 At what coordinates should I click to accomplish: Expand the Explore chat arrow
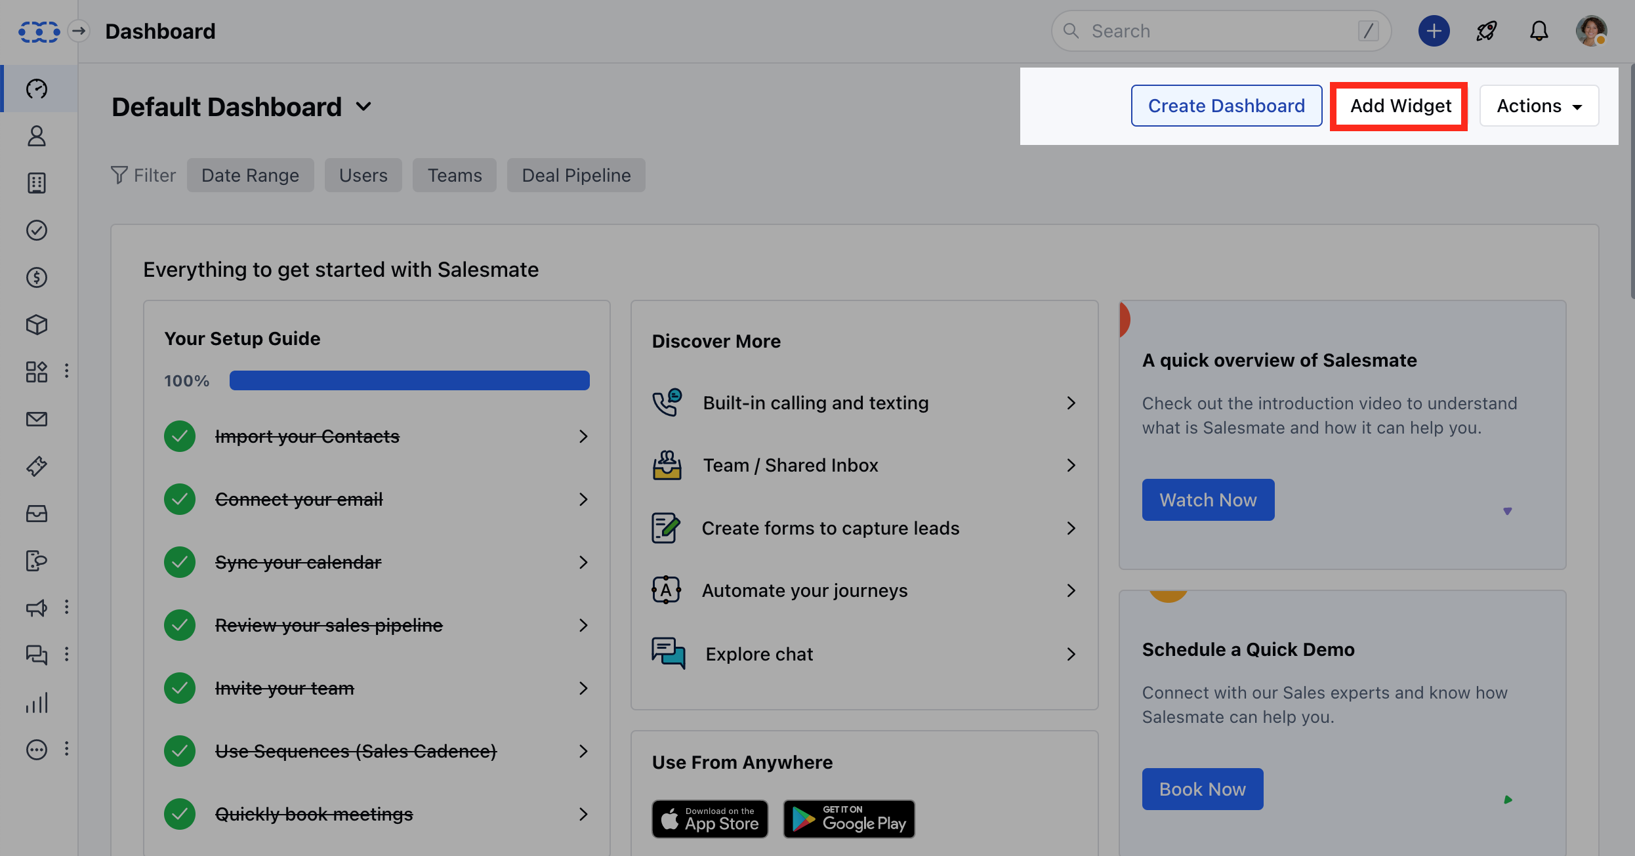pyautogui.click(x=1071, y=654)
